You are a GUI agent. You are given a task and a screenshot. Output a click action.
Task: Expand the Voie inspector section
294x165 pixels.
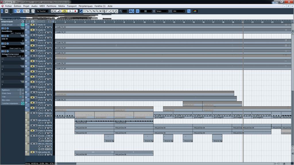click(12, 97)
